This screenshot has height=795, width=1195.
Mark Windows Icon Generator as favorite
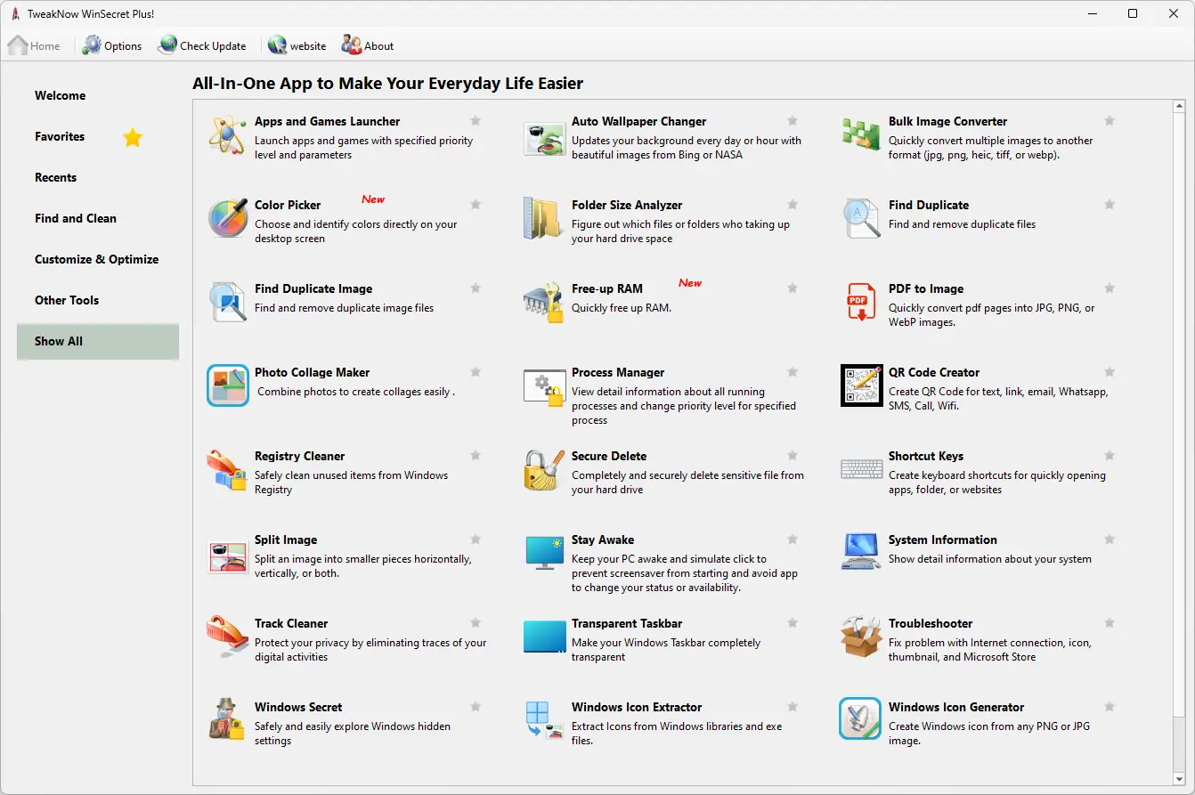pos(1110,707)
